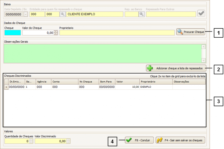
Task: Click the cyan Cheque number field
Action: 13,33
